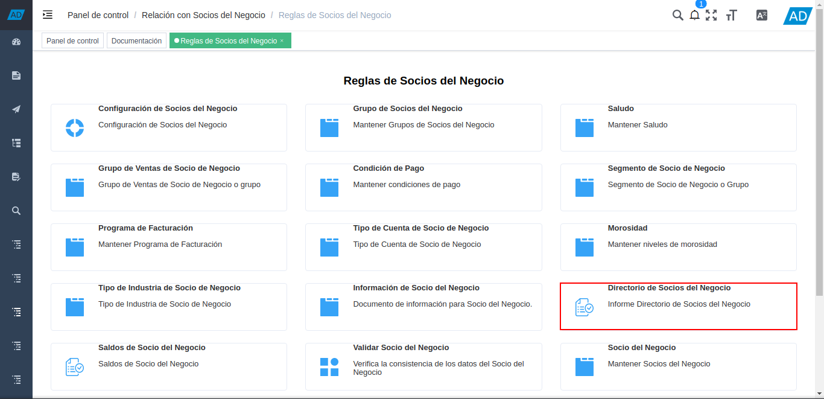Click the Saldos de Socio report icon
Viewport: 824px width, 399px height.
pos(74,366)
